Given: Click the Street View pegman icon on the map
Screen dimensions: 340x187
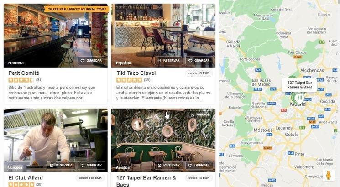Looking at the screenshot, I should pyautogui.click(x=328, y=175).
